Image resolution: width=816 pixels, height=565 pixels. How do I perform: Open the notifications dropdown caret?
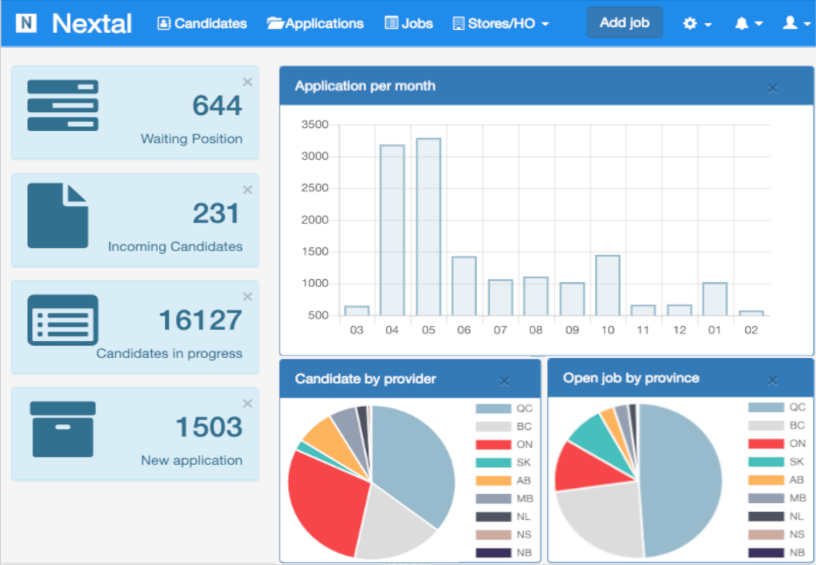(x=759, y=24)
